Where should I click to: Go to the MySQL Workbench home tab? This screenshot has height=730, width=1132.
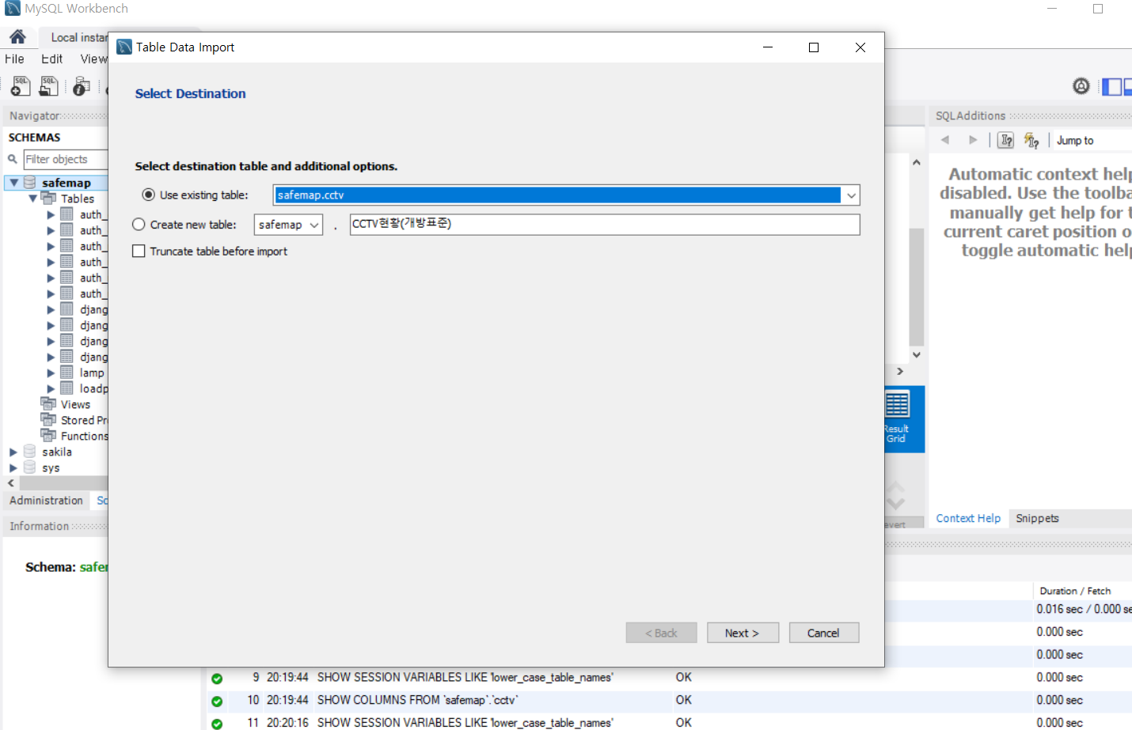[x=17, y=36]
